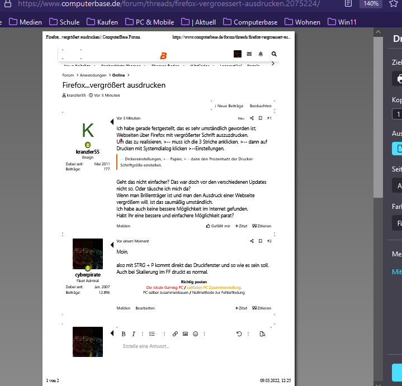This screenshot has height=386, width=402.
Task: Click the #2 post number link
Action: [269, 241]
